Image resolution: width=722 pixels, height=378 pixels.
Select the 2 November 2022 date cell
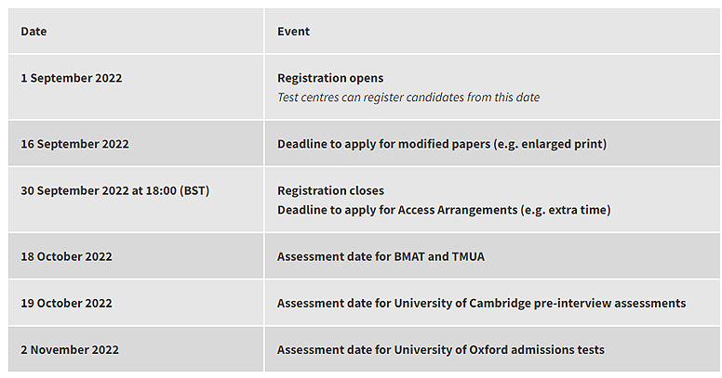[70, 350]
